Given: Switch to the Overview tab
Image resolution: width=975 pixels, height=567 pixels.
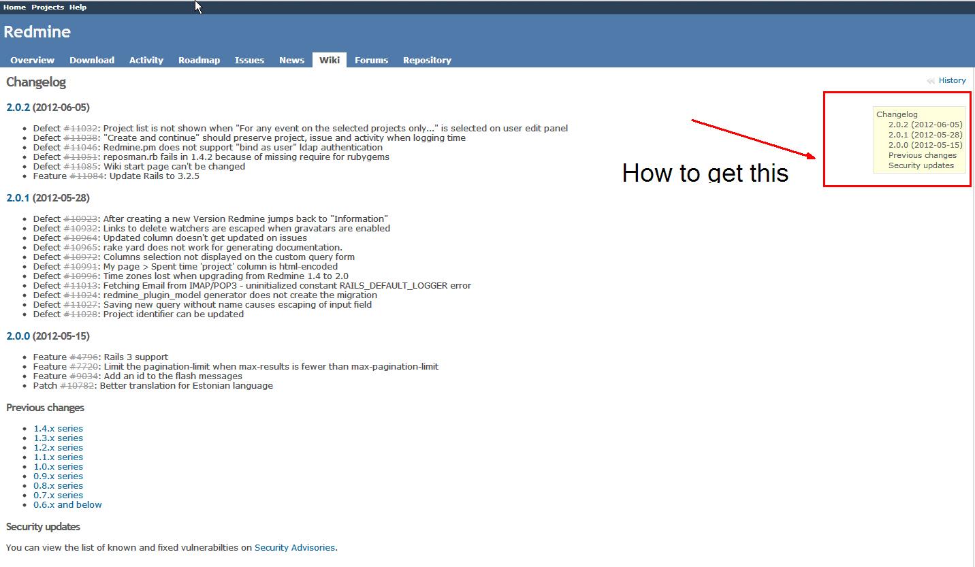Looking at the screenshot, I should tap(32, 60).
